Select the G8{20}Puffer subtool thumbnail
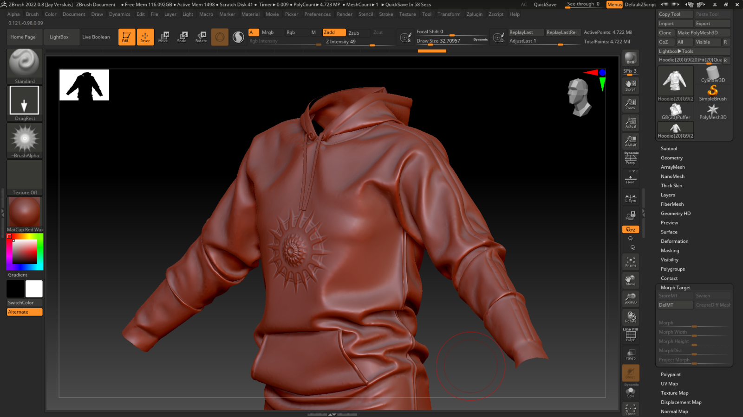The image size is (743, 417). [x=675, y=111]
